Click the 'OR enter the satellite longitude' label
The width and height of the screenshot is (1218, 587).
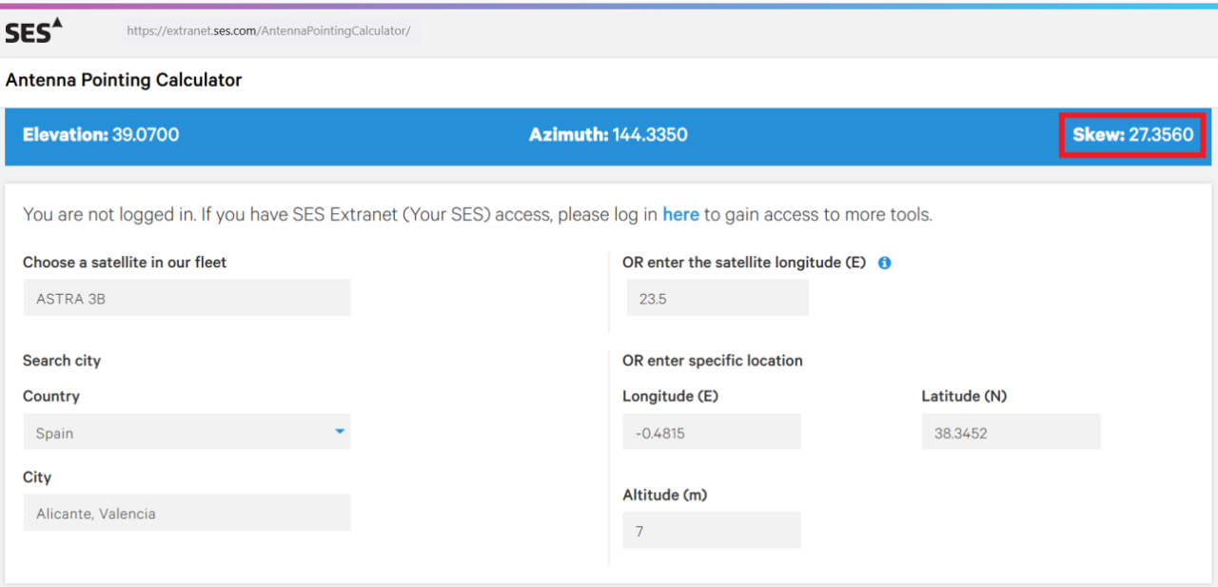743,262
